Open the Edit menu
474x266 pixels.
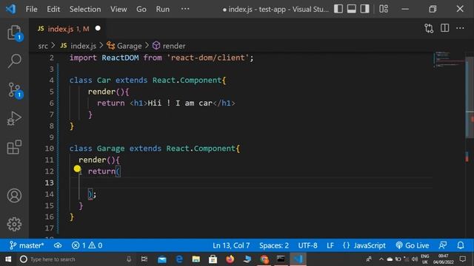[x=53, y=9]
